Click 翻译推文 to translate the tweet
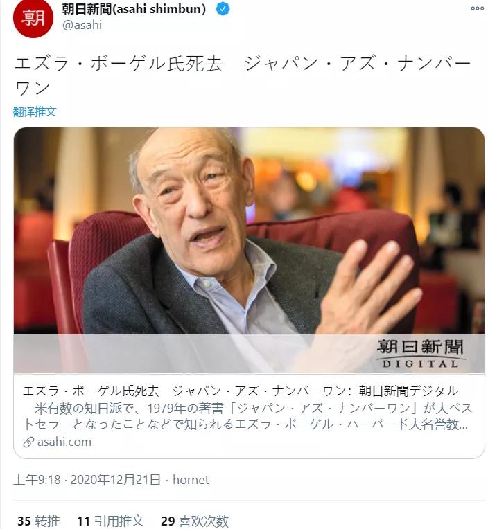Screen dimensions: 488x529 point(35,111)
